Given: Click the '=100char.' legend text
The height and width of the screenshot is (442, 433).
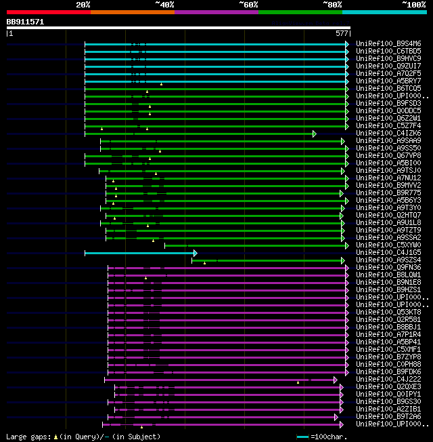Looking at the screenshot, I should pyautogui.click(x=329, y=437).
